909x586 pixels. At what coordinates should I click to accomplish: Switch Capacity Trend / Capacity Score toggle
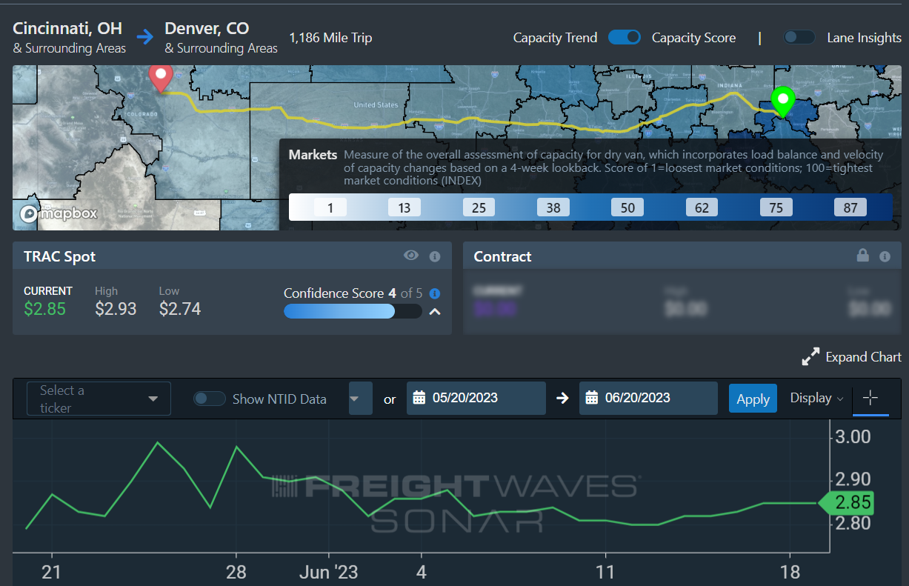click(x=625, y=37)
